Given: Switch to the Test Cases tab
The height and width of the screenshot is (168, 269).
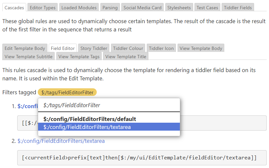Looking at the screenshot, I should 207,8.
